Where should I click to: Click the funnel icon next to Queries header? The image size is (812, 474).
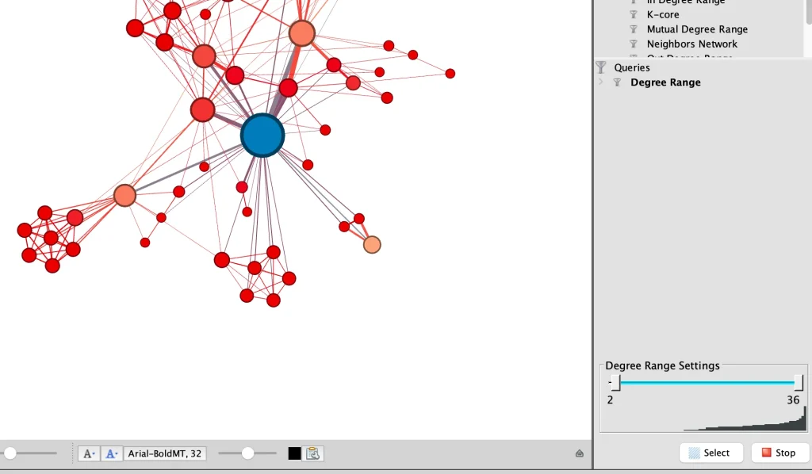pos(601,67)
